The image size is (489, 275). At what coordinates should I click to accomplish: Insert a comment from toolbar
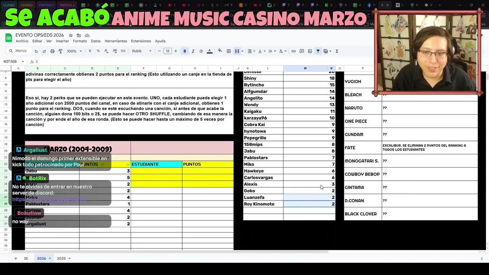(x=302, y=51)
